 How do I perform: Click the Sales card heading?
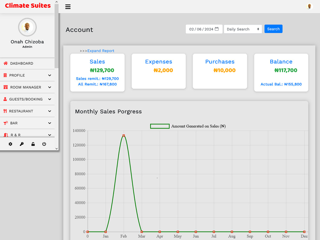point(97,62)
